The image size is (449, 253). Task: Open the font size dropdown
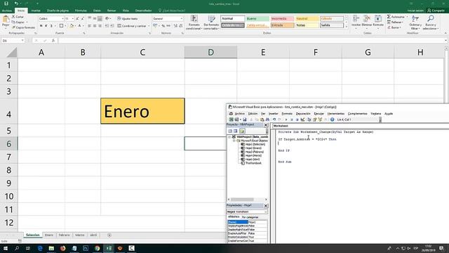coord(73,19)
